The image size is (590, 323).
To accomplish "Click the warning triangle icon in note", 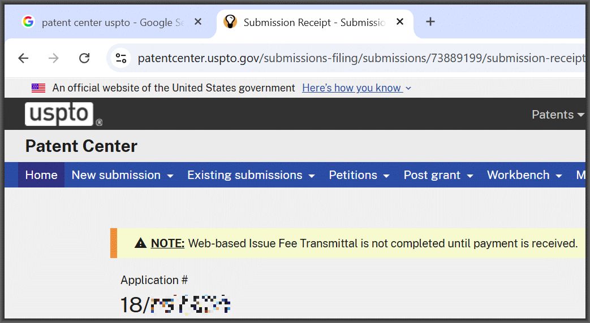I will 141,243.
